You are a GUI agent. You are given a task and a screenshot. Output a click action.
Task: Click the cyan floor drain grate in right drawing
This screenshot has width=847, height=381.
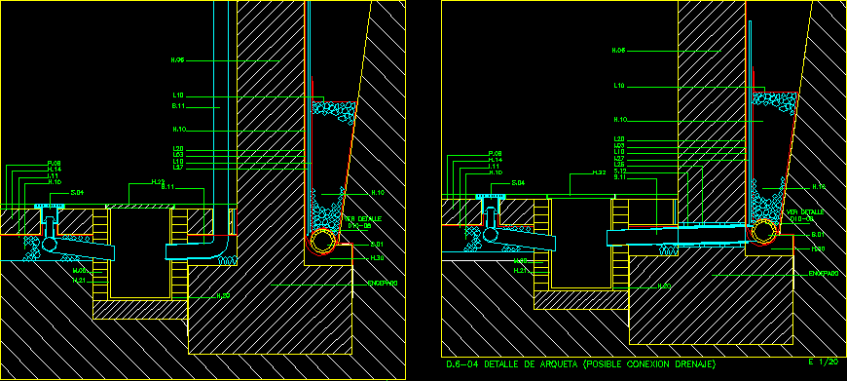(x=491, y=196)
